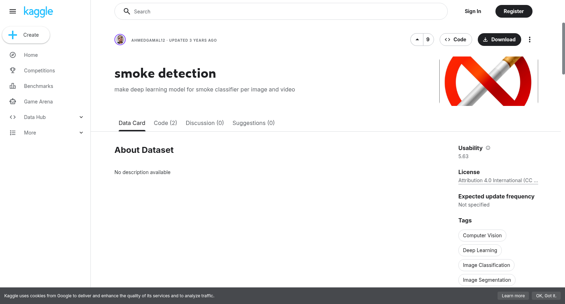Select the Deep Learning tag
Viewport: 565px width, 304px height.
[480, 250]
